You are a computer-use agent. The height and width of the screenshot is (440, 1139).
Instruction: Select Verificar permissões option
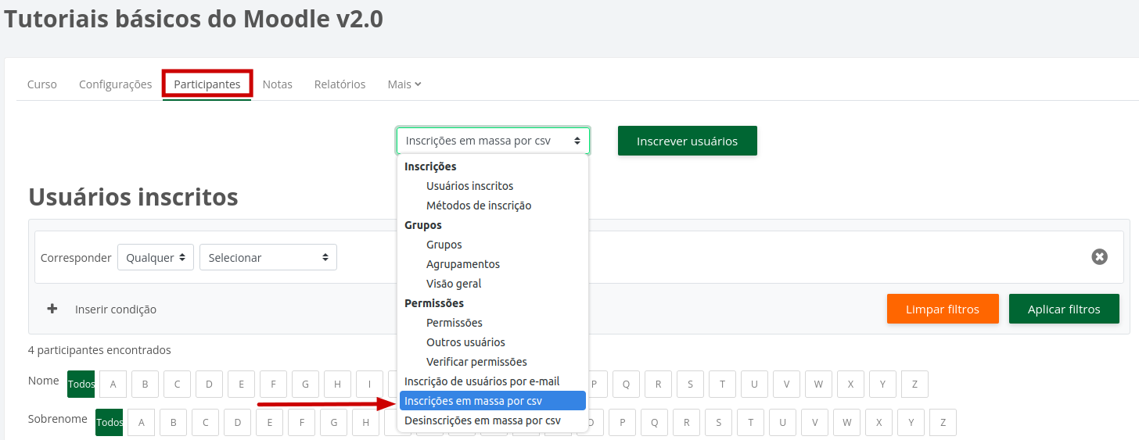click(476, 362)
